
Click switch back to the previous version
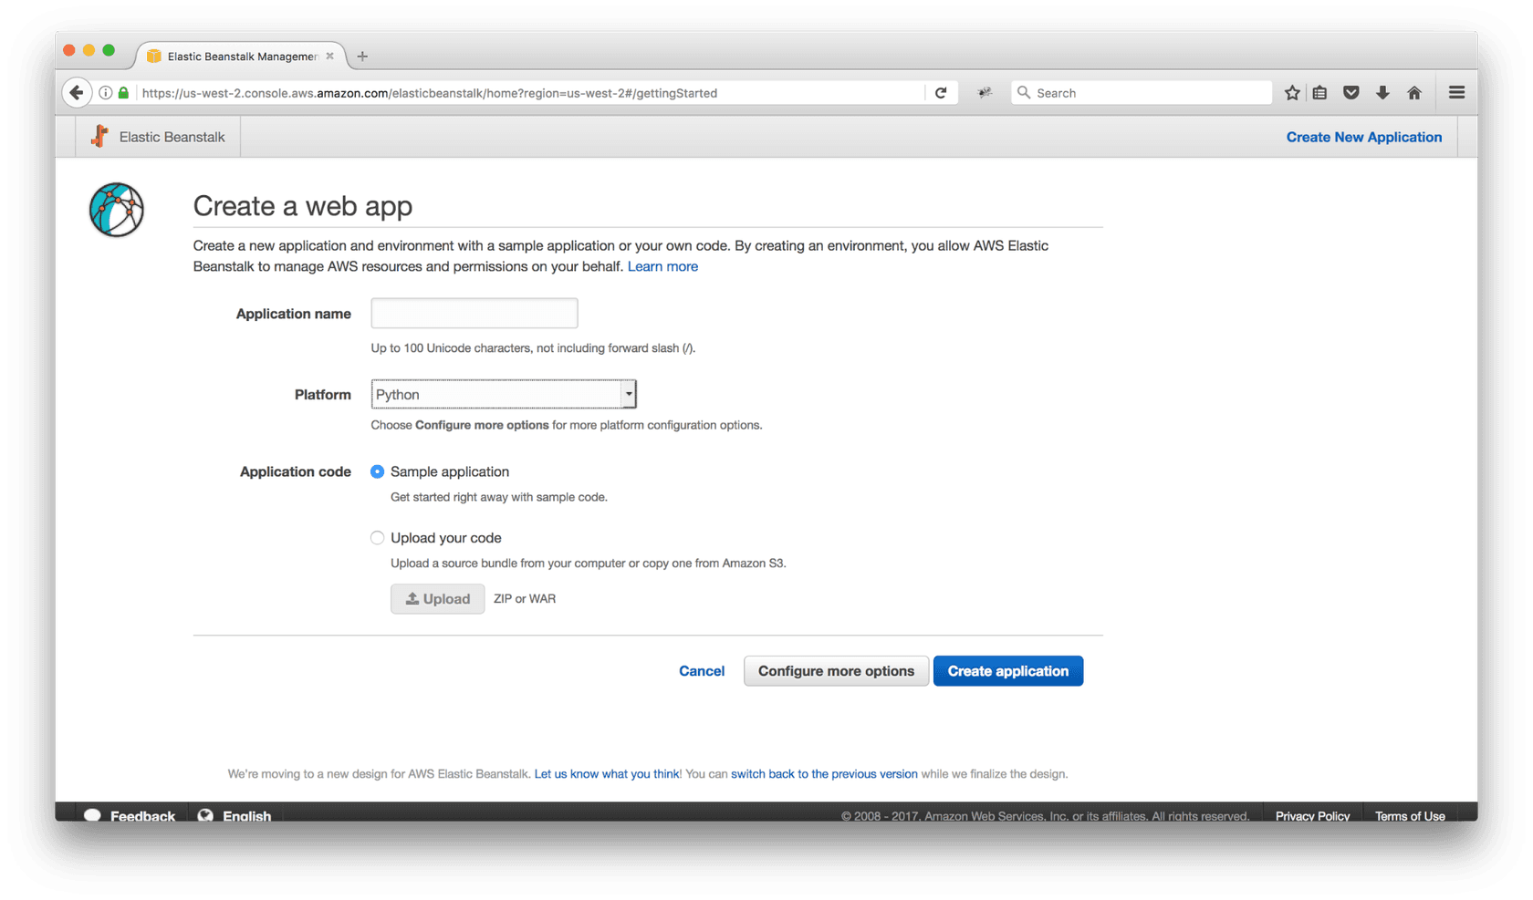pyautogui.click(x=824, y=774)
